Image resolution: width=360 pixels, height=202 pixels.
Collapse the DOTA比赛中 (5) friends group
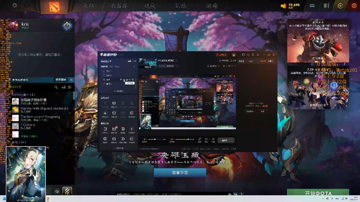pyautogui.click(x=22, y=95)
